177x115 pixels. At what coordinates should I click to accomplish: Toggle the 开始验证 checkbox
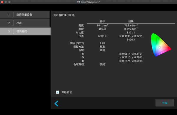tap(57, 92)
